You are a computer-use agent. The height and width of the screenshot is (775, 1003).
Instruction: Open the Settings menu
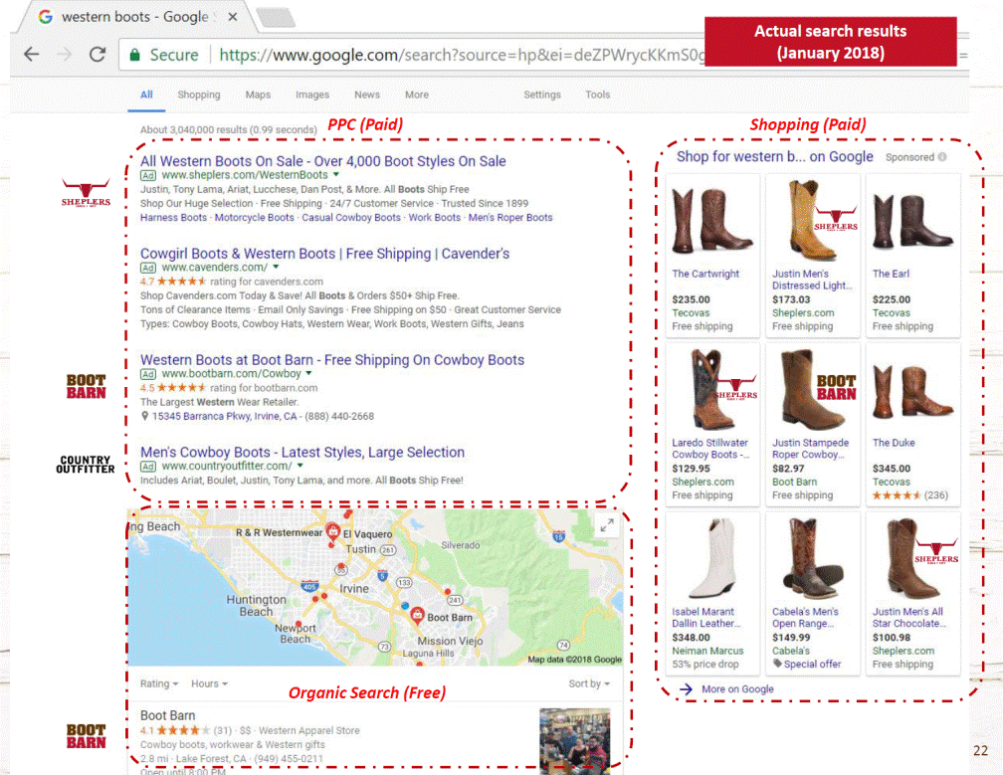coord(542,95)
